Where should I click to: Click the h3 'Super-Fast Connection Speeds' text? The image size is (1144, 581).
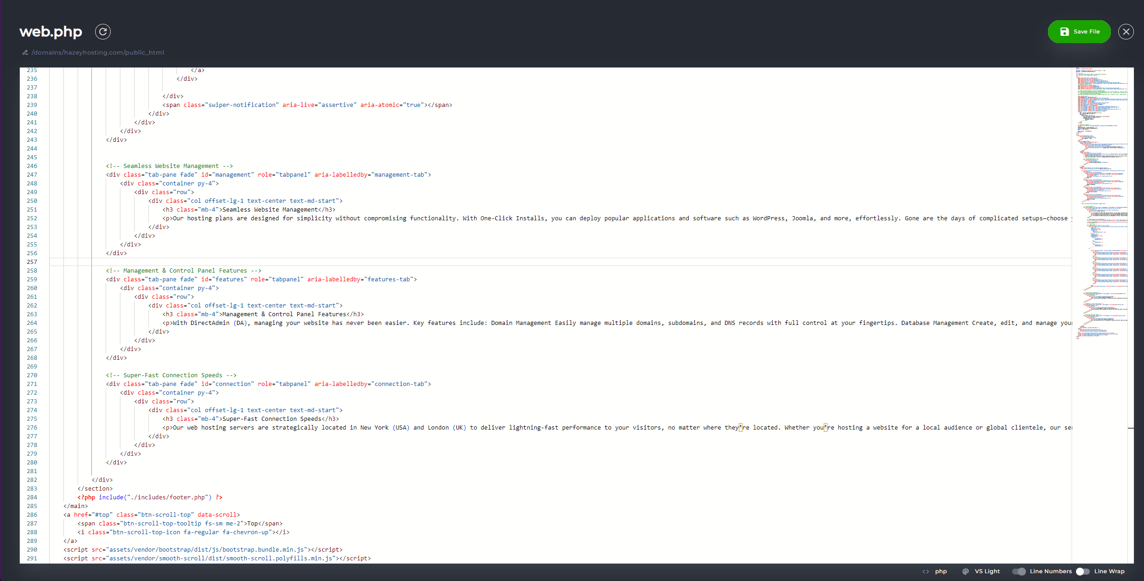pyautogui.click(x=272, y=419)
